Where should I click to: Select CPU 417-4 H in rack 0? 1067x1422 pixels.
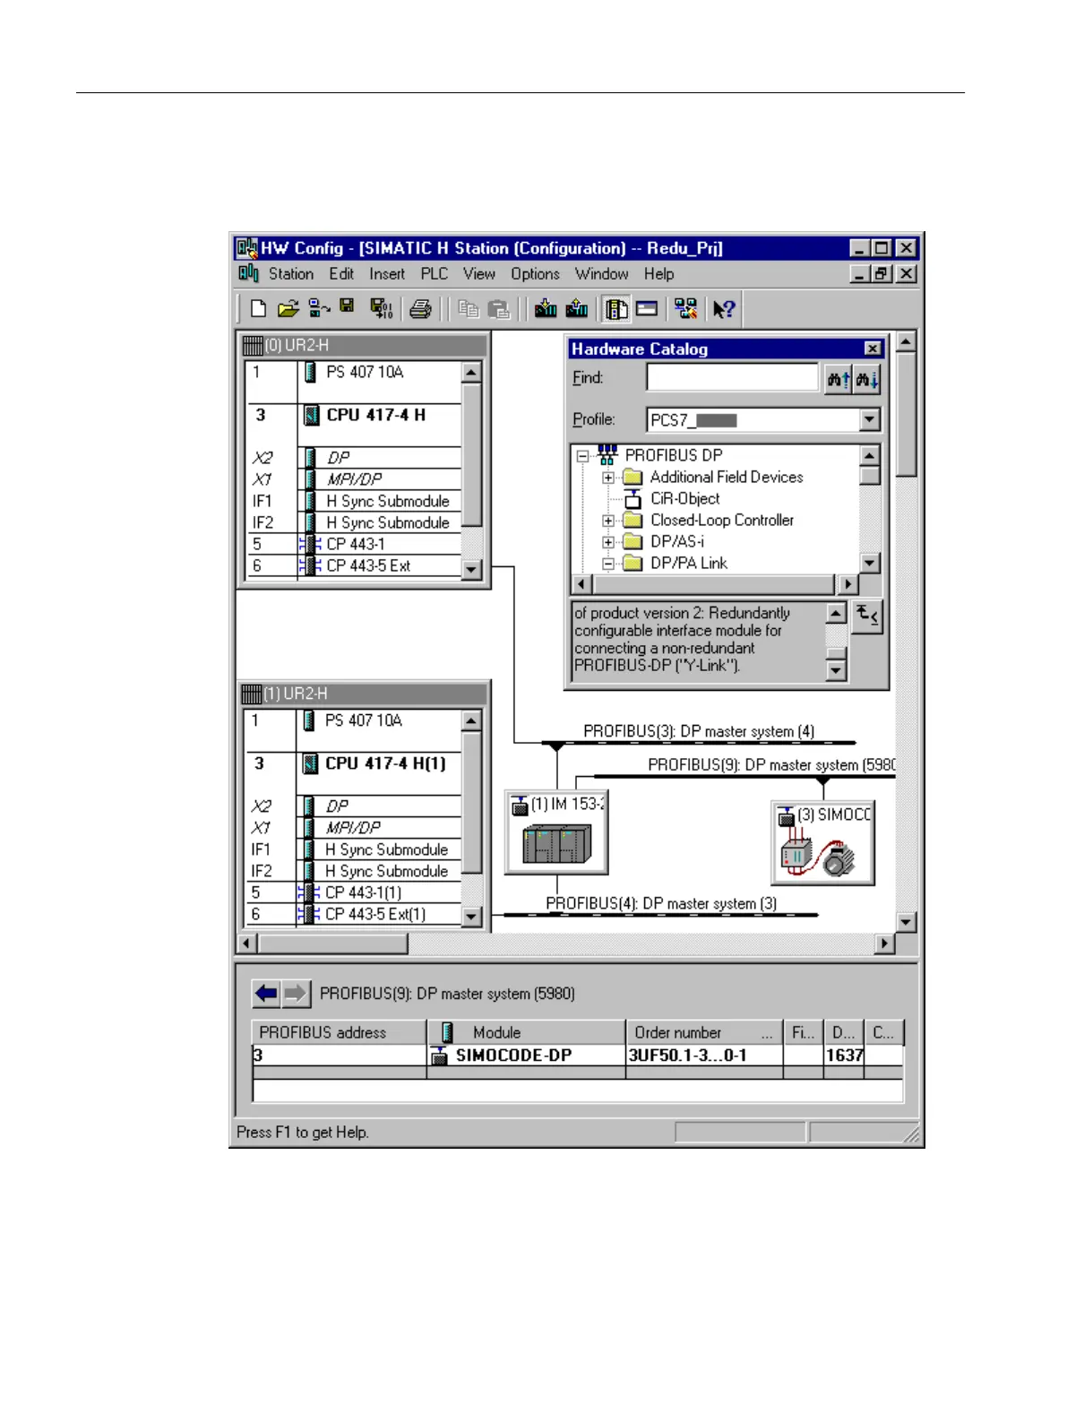point(375,415)
